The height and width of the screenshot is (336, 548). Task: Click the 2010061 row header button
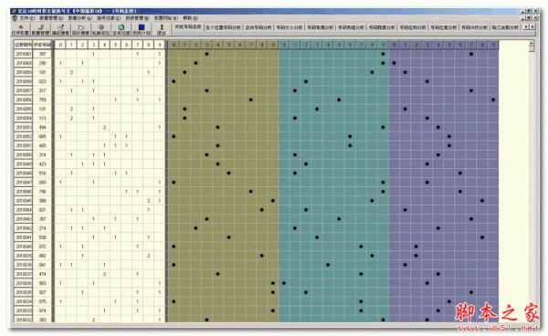pos(24,54)
